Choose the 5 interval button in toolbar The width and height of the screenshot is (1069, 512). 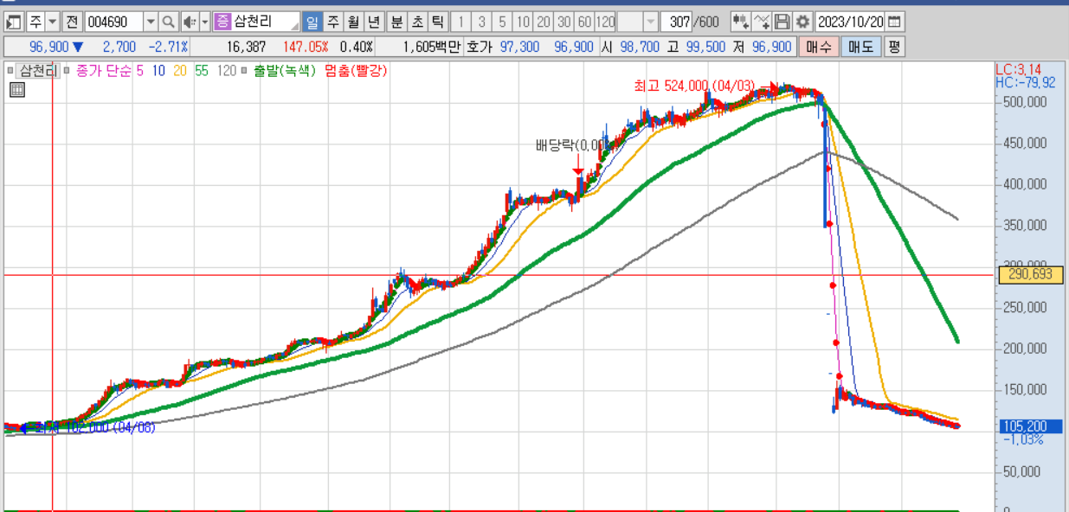pos(502,22)
